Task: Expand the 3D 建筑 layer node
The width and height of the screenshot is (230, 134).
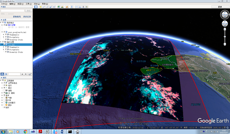Action: [x=2, y=93]
